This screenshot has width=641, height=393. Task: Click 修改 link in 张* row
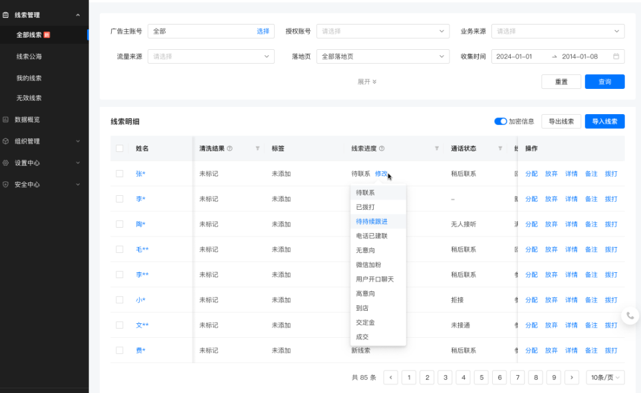[x=381, y=174]
